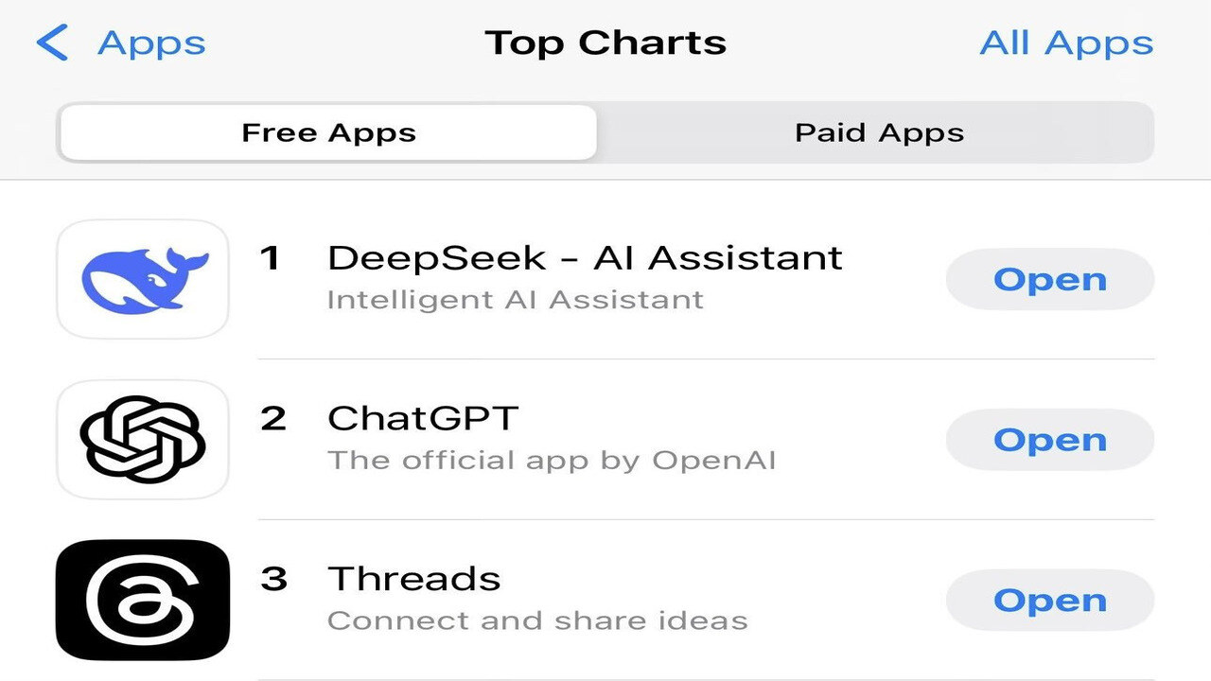
Task: Select the ChatGPT listing row
Action: coord(568,439)
